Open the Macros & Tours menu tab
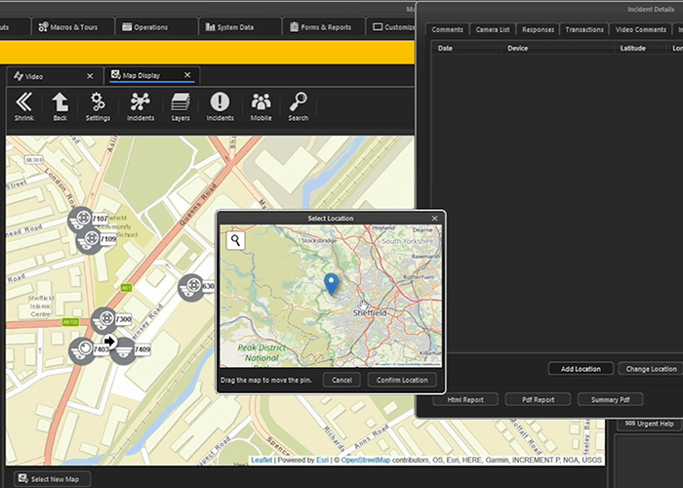This screenshot has height=488, width=683. click(73, 27)
